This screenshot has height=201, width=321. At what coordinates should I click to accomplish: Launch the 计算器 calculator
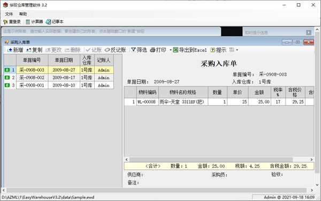34,22
